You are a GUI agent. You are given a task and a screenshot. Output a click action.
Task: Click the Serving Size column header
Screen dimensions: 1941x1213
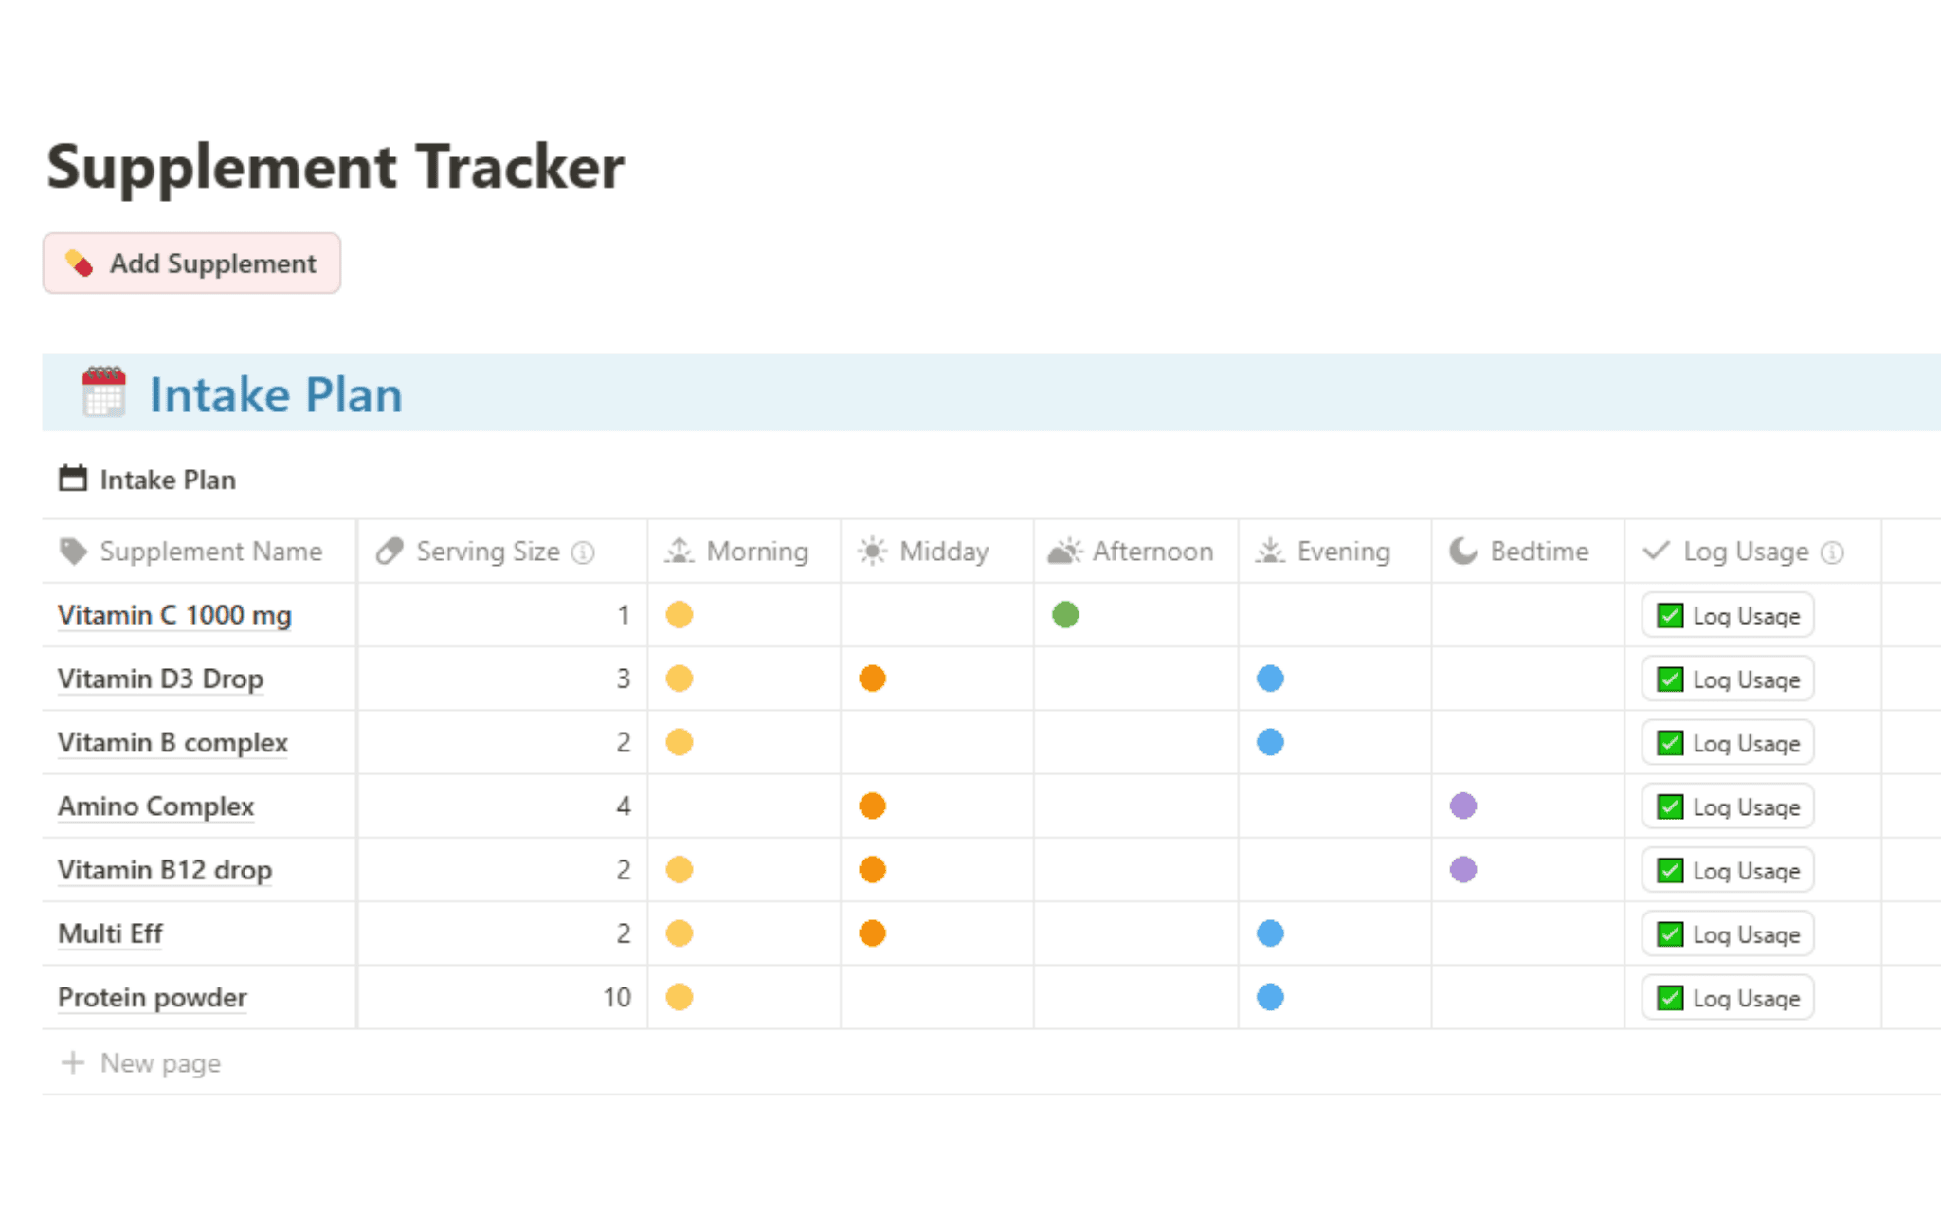(486, 551)
